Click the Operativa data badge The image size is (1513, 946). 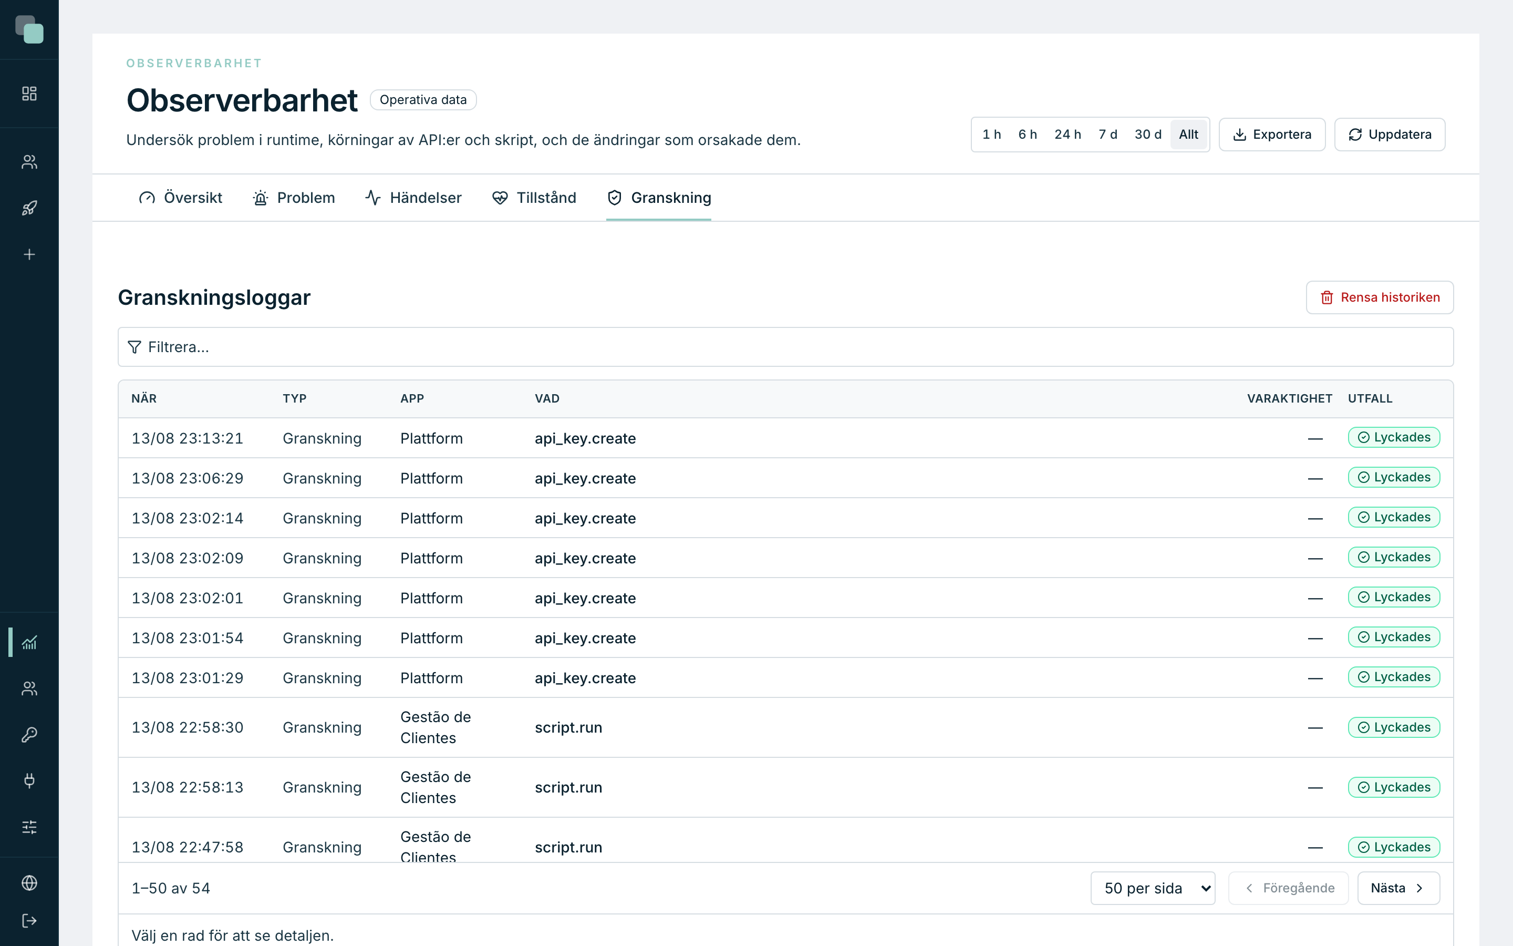tap(423, 100)
